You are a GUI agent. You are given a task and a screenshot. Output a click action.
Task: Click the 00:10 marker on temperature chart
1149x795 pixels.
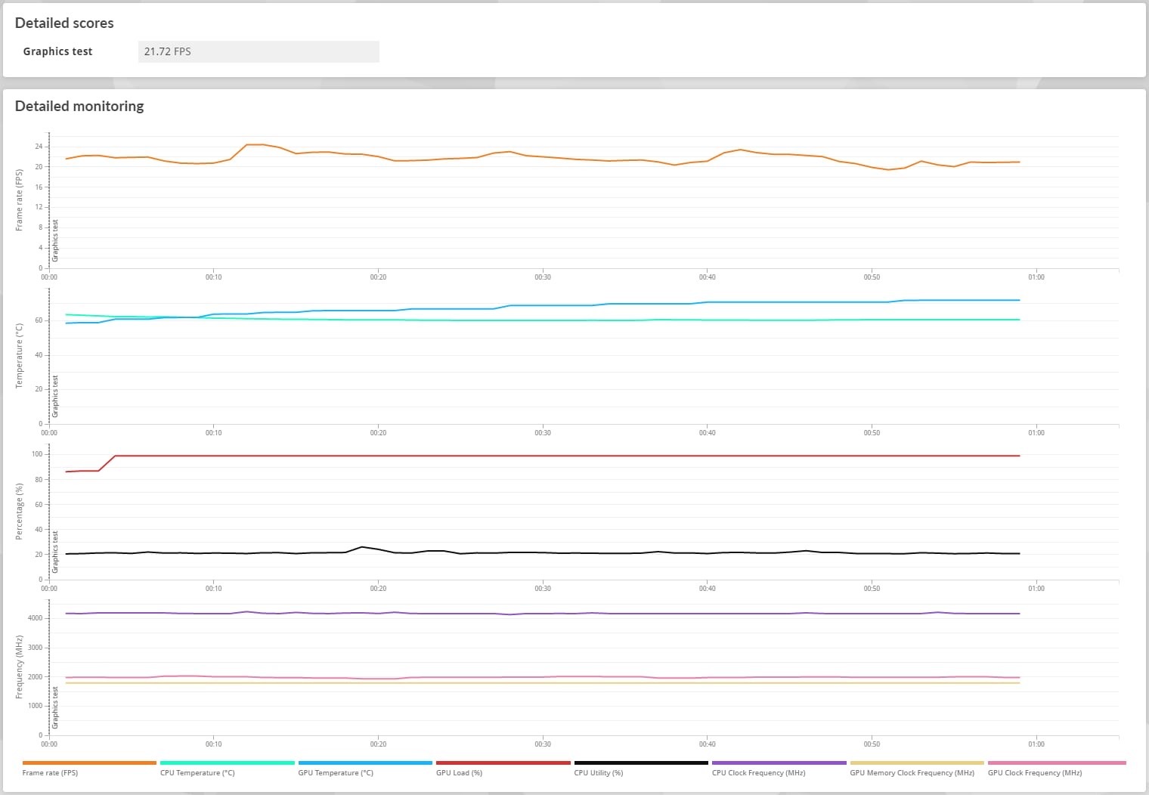click(214, 433)
